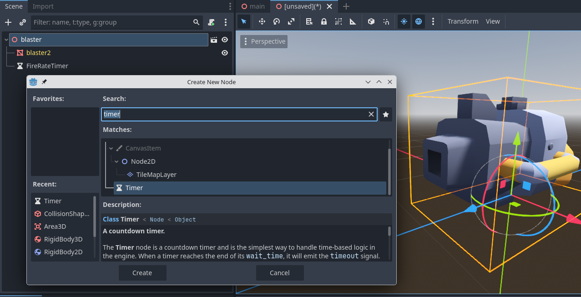Hide the blaster2 node using its eye icon

pyautogui.click(x=225, y=53)
